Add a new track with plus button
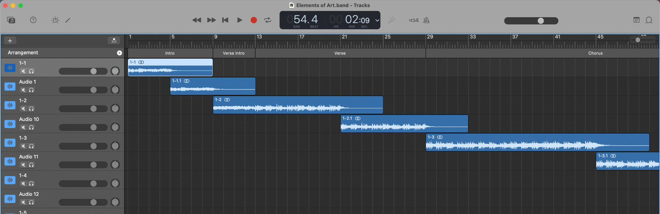 (x=10, y=41)
